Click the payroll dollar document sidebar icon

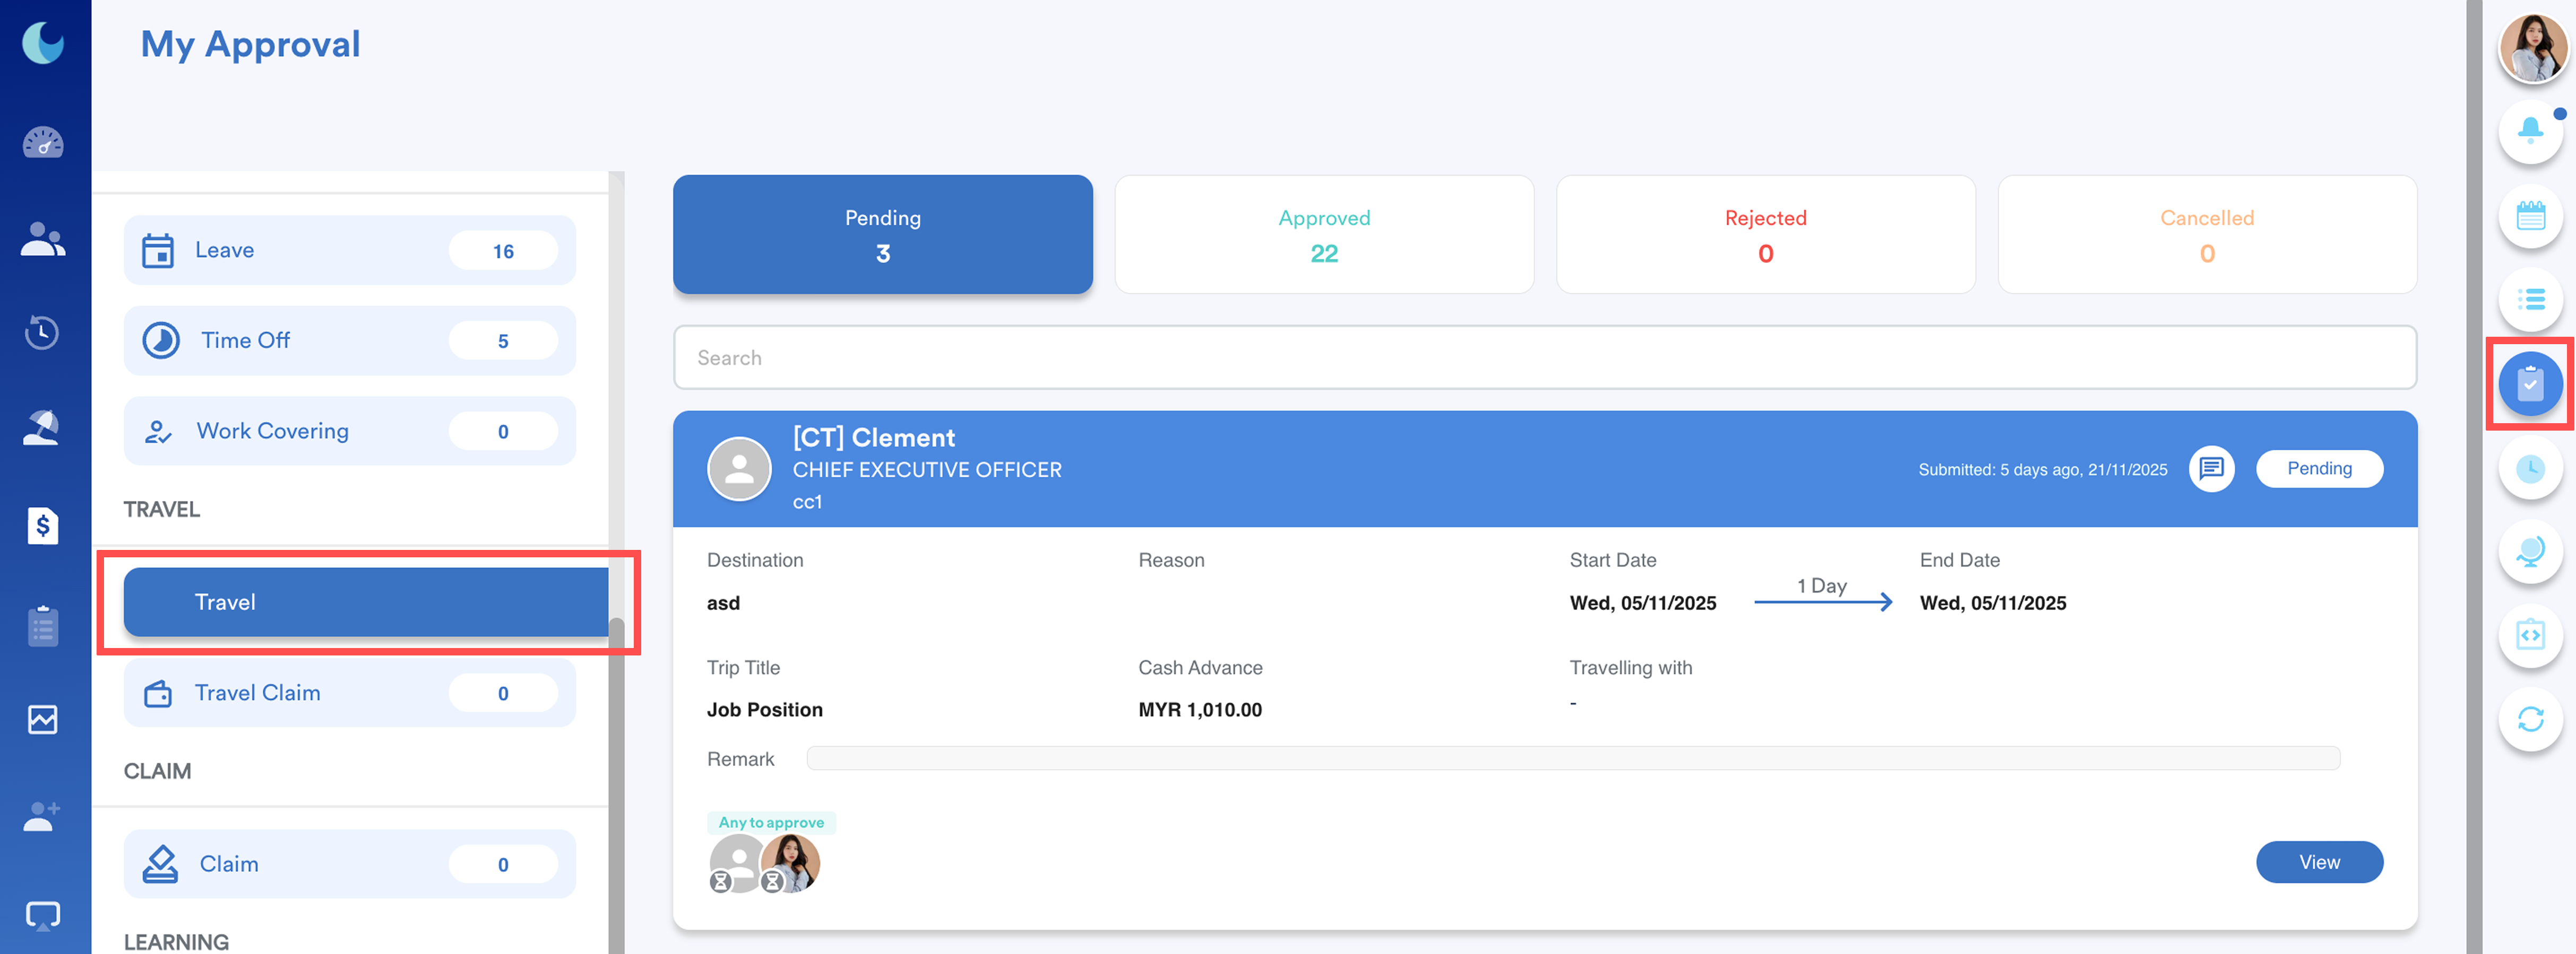tap(43, 524)
